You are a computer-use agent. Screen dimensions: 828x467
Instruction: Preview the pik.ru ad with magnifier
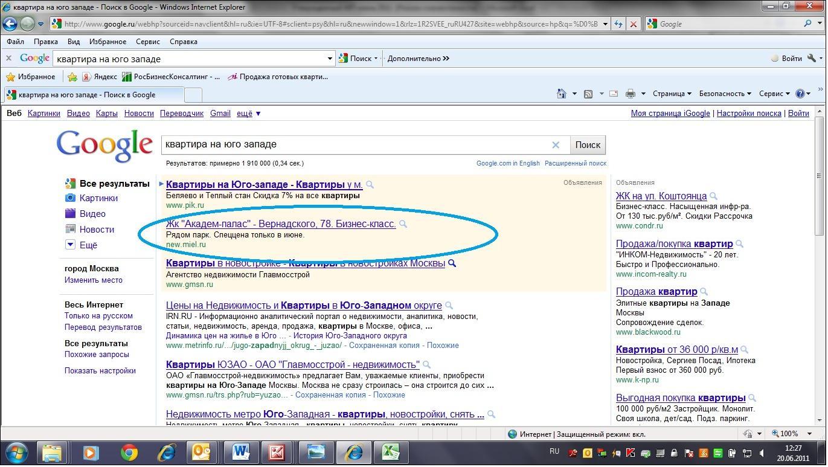click(370, 185)
